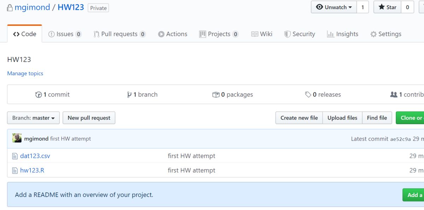Open latest commit message 'first HW attempt'

click(71, 139)
